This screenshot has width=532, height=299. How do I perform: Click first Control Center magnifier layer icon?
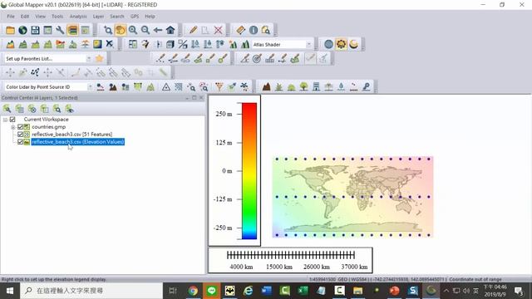pos(7,109)
